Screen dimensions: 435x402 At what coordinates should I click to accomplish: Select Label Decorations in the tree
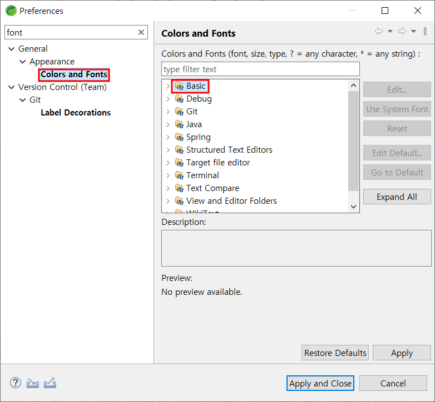click(x=76, y=113)
